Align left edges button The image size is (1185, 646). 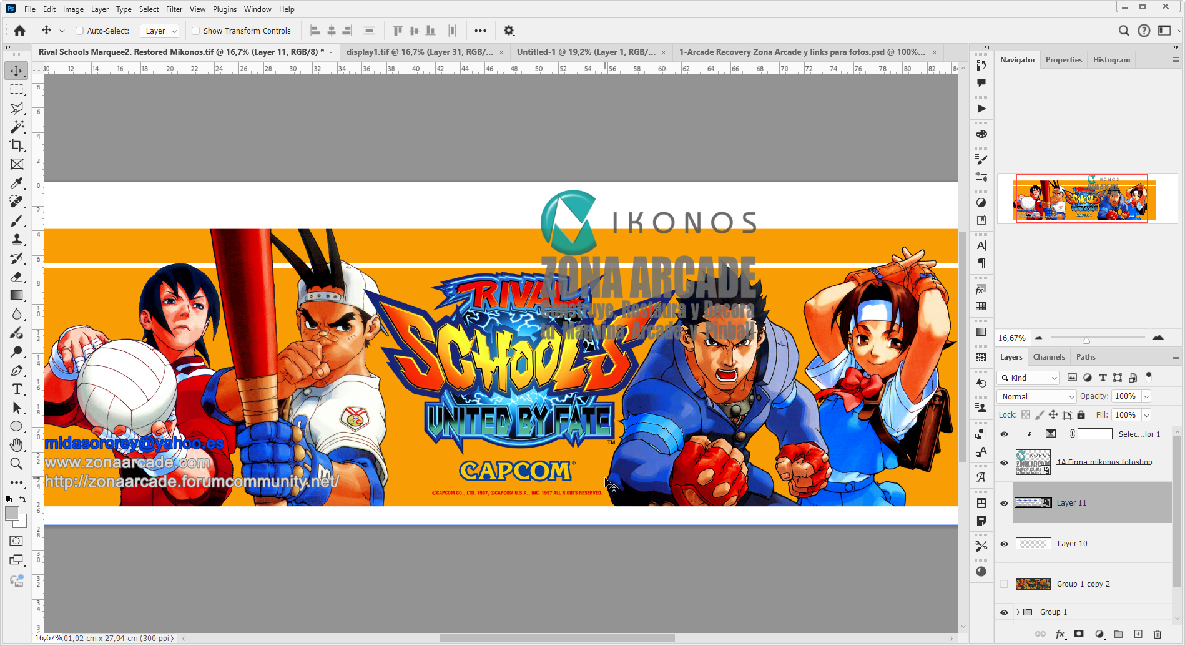coord(315,31)
